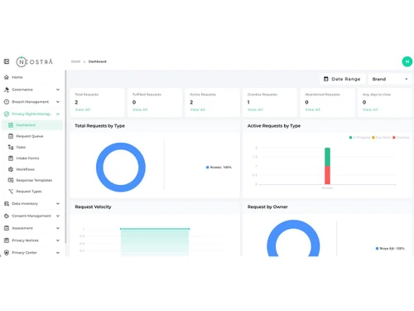Click the Active Requests by Type heading
This screenshot has width=414, height=311.
pos(274,126)
